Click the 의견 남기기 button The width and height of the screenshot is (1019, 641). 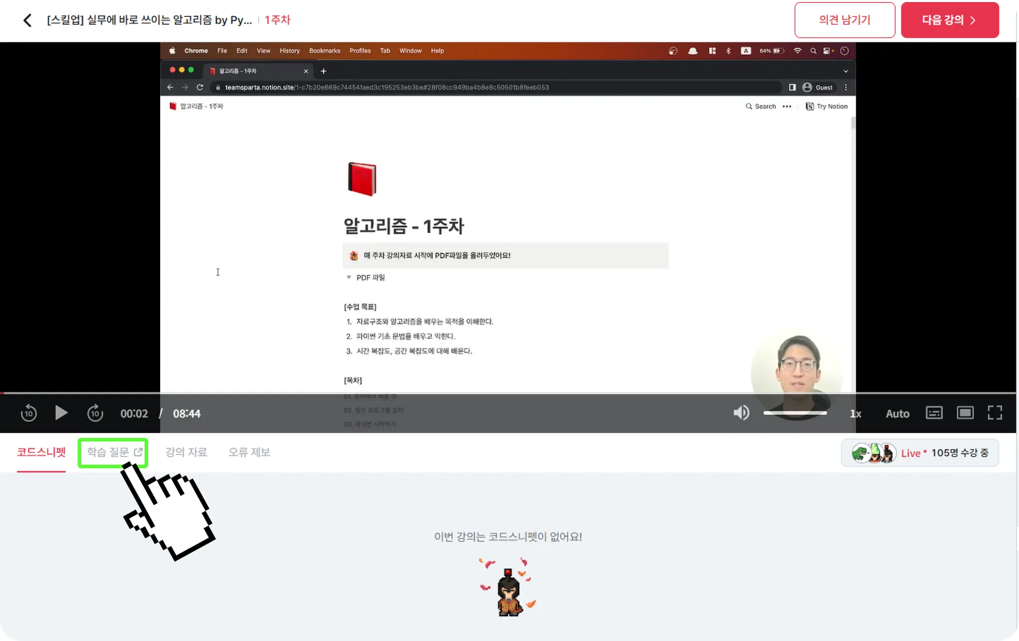[x=844, y=20]
